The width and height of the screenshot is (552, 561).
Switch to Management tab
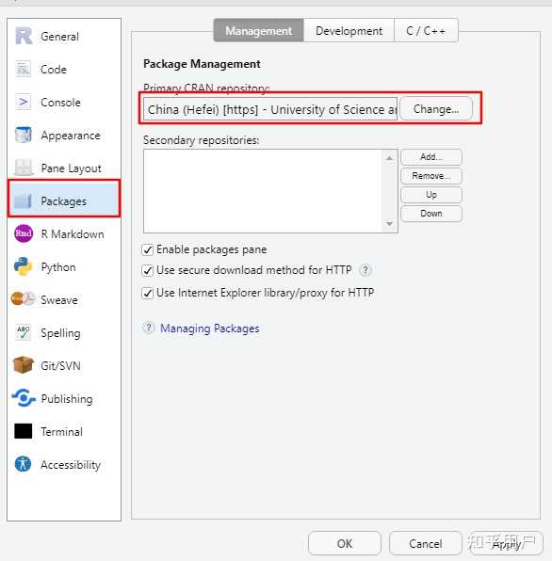tap(258, 31)
